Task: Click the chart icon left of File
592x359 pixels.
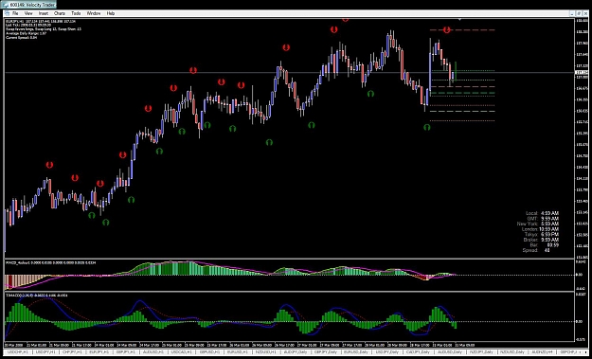Action: tap(7, 13)
